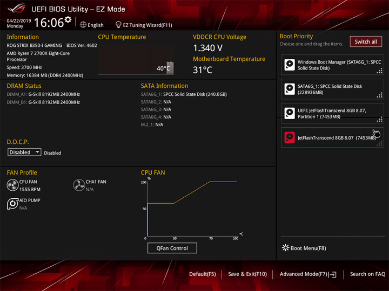Viewport: 389px width, 291px height.
Task: Click the AIO PUMP N/A reading
Action: pyautogui.click(x=23, y=208)
